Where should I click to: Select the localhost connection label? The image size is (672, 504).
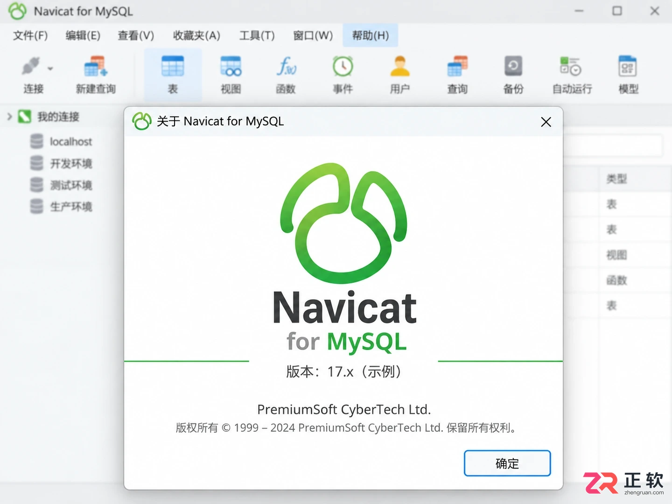tap(71, 141)
